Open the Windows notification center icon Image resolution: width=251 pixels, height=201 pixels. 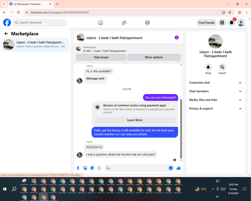(244, 189)
